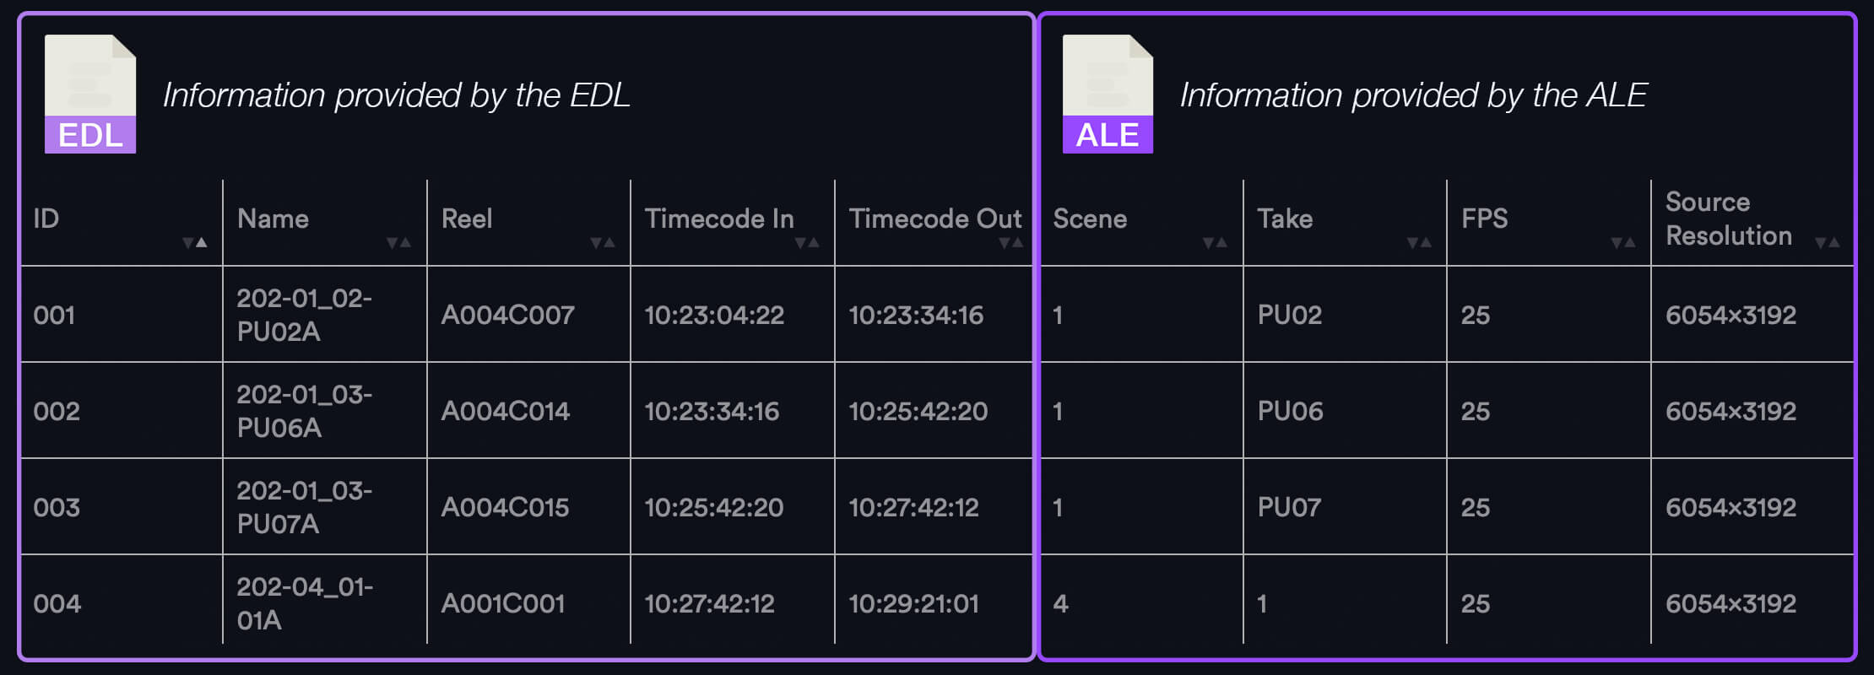This screenshot has width=1874, height=675.
Task: Sort by the Name column arrows
Action: (398, 243)
